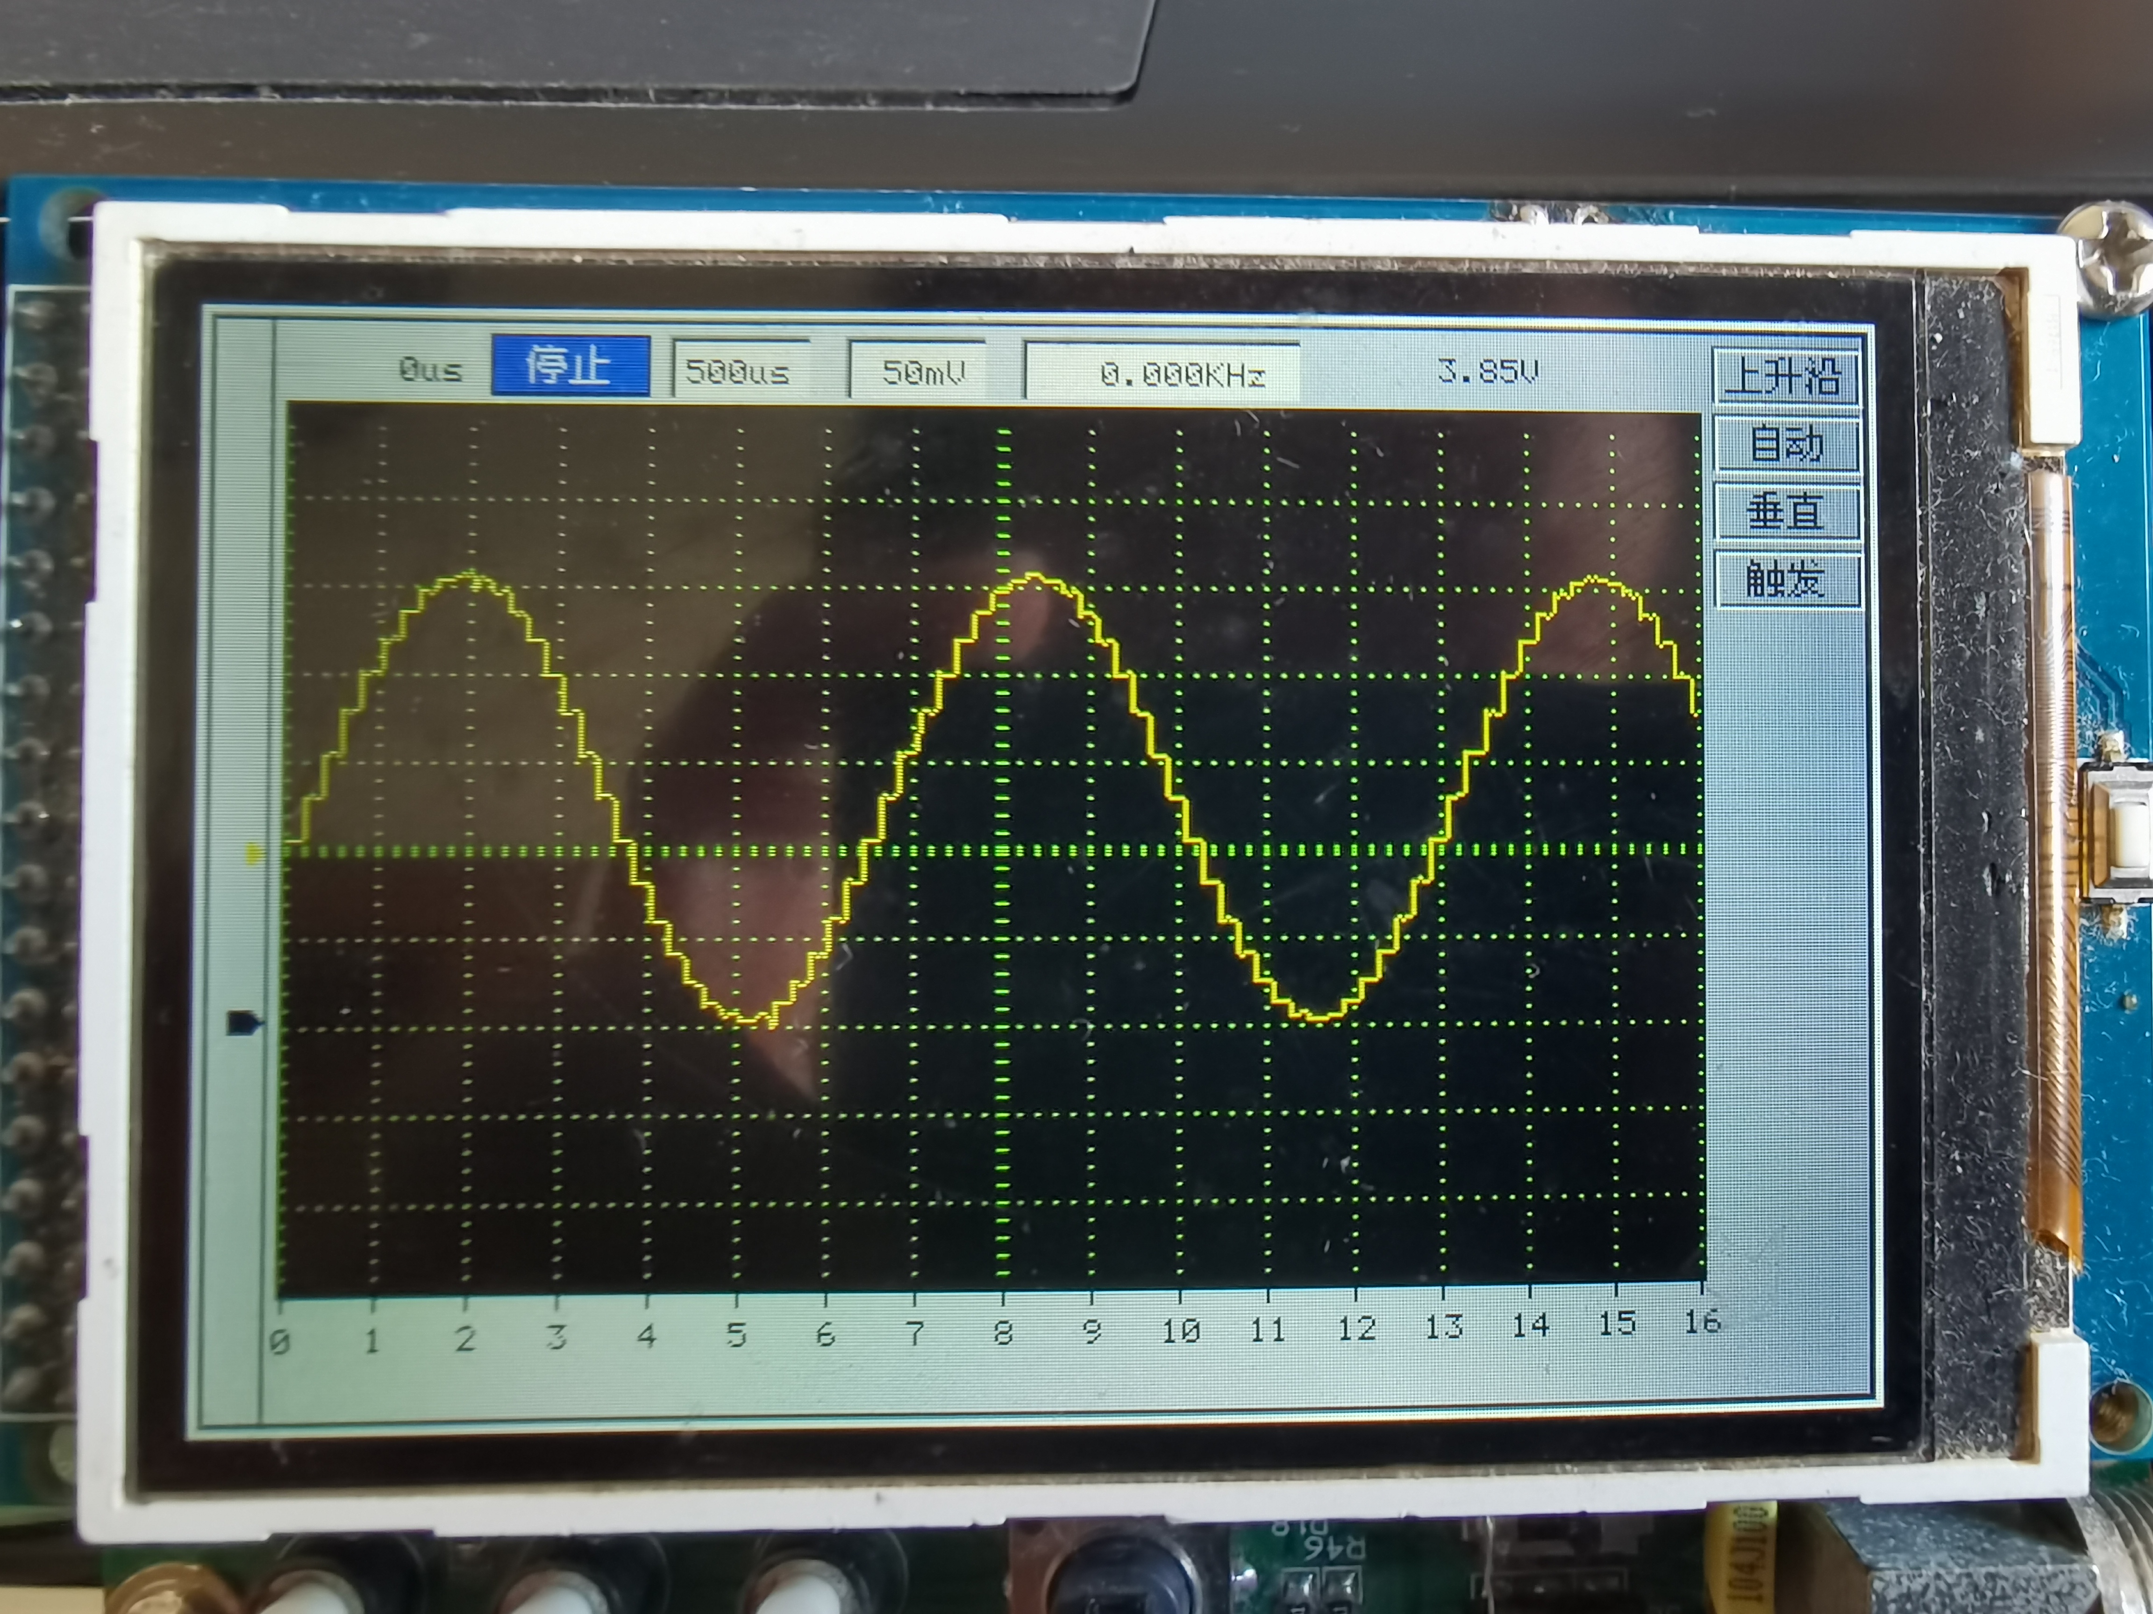Screen dimensions: 2153x1614
Task: Tap the 3.85V voltage reading
Action: tap(1488, 371)
